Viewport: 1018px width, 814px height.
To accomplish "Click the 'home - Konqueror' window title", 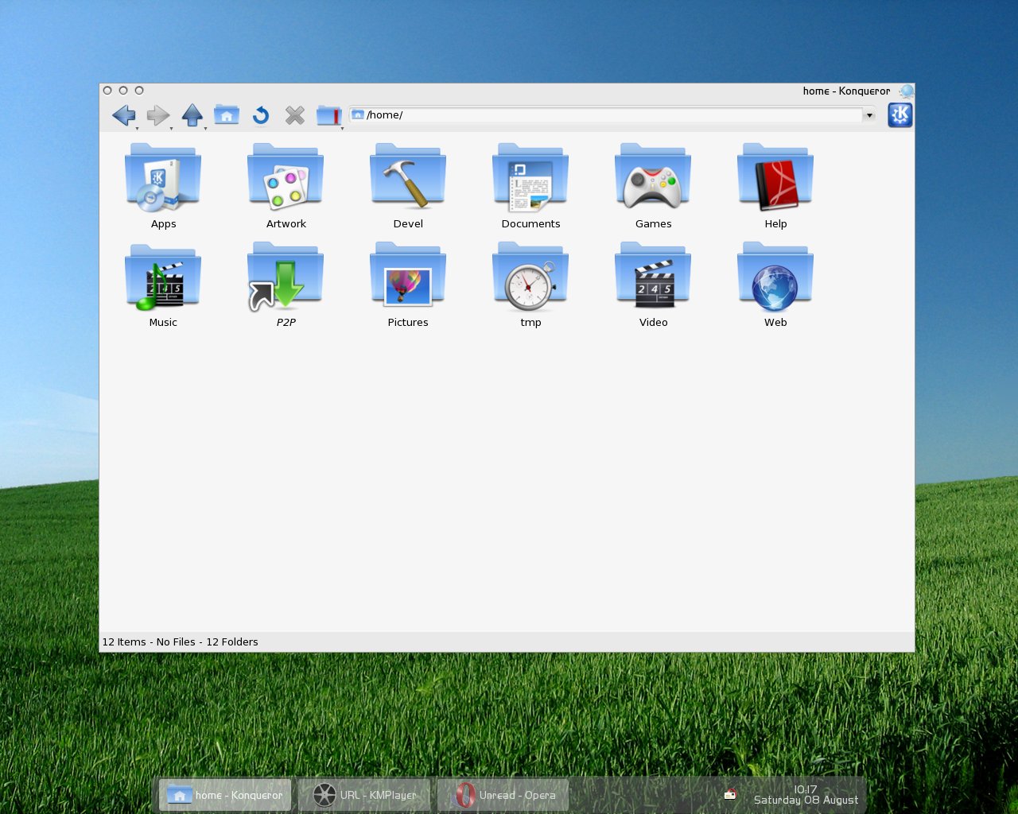I will pyautogui.click(x=846, y=91).
